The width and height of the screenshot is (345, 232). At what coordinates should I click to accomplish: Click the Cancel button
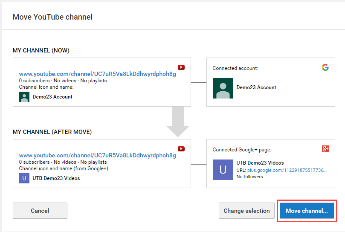(40, 211)
